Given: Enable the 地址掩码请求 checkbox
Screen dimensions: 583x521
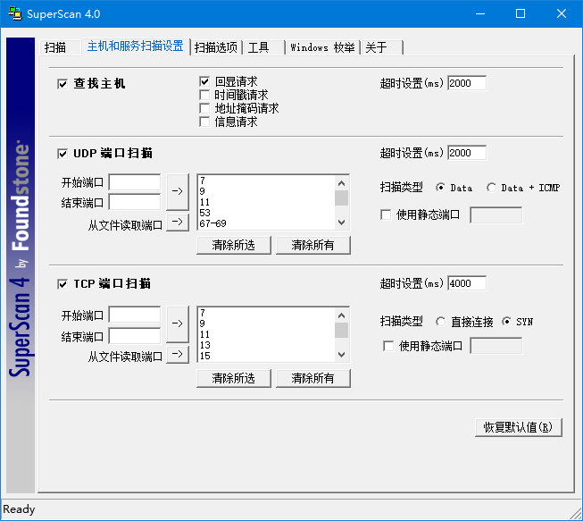Looking at the screenshot, I should click(x=204, y=108).
